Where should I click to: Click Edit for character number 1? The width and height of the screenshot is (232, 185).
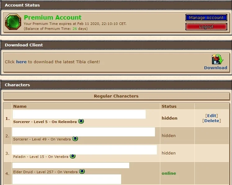(x=212, y=116)
